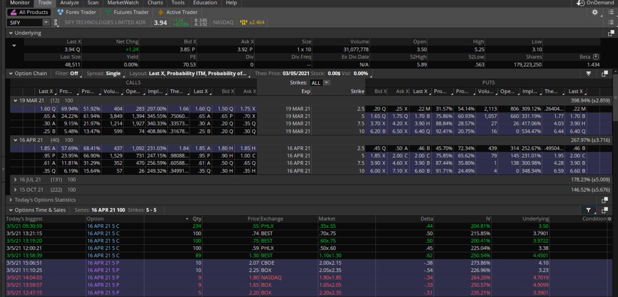
Task: Select the 14:04:03 NASDAQ put trade
Action: (307, 277)
